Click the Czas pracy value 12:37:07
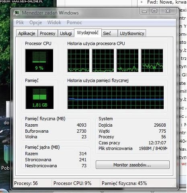The image size is (187, 193). pos(157,143)
